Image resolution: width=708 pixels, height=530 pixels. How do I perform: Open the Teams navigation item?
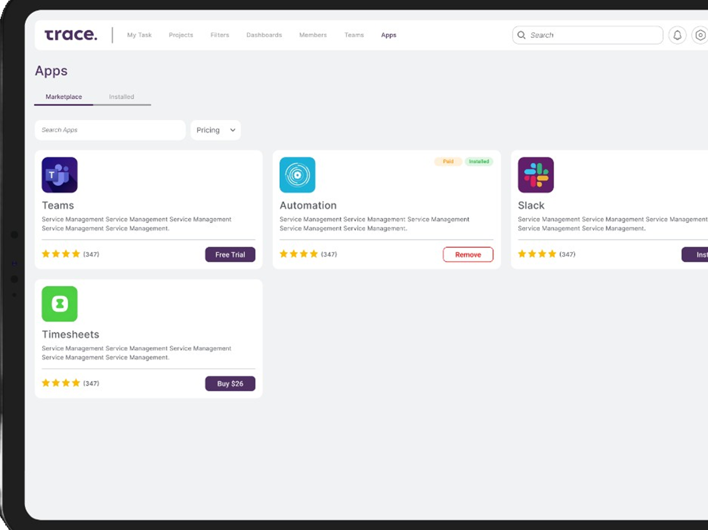[x=354, y=35]
